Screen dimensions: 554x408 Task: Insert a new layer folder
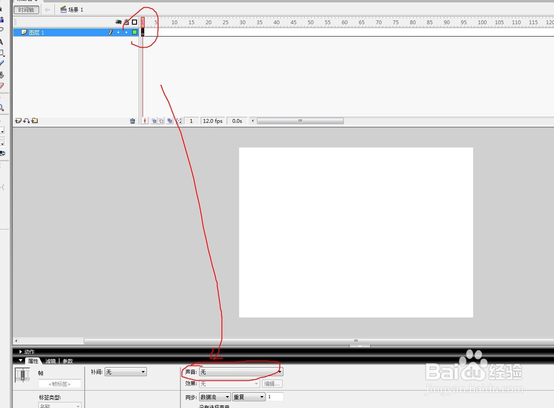click(34, 121)
